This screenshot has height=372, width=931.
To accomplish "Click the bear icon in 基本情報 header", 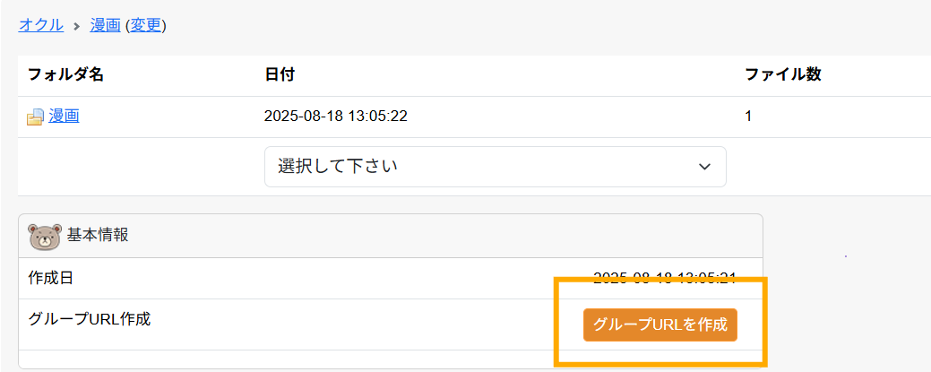I will click(45, 236).
